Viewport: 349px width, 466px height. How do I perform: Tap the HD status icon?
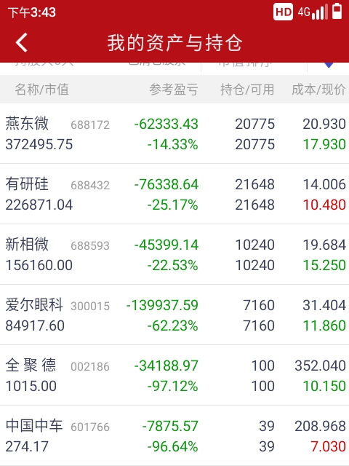(x=283, y=12)
